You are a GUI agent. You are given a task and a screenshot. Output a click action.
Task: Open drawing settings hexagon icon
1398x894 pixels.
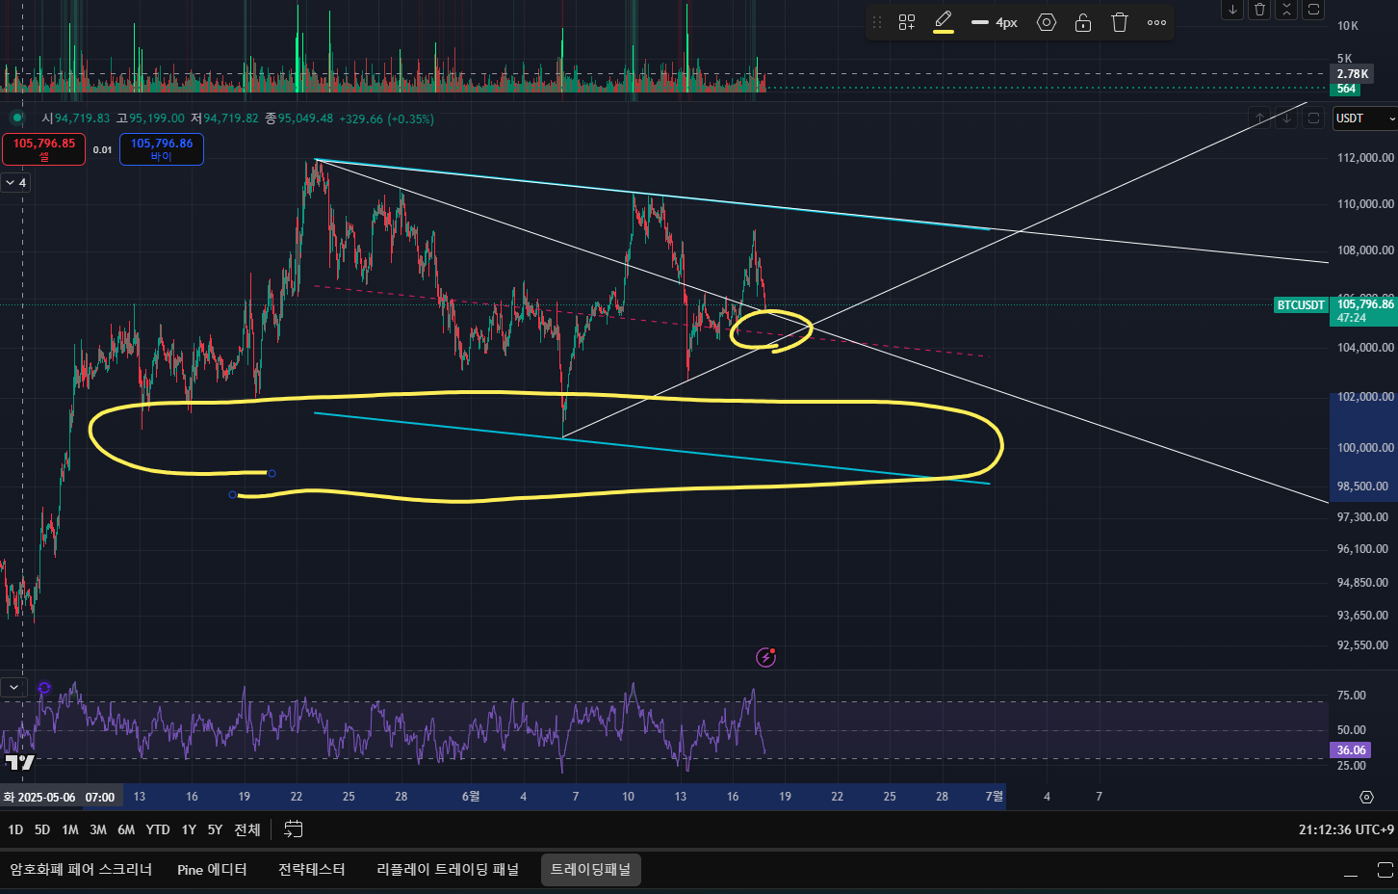point(1047,22)
